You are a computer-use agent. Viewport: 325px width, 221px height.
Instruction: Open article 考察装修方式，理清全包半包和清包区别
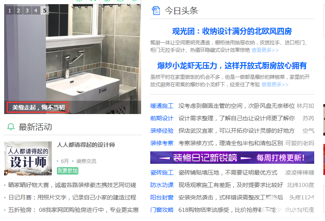coord(230,143)
